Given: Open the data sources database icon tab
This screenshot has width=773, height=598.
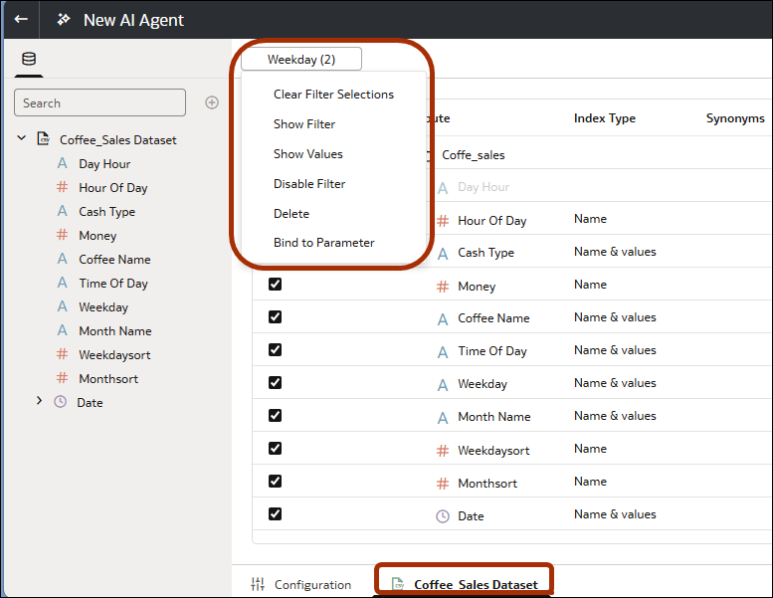Looking at the screenshot, I should pos(29,59).
